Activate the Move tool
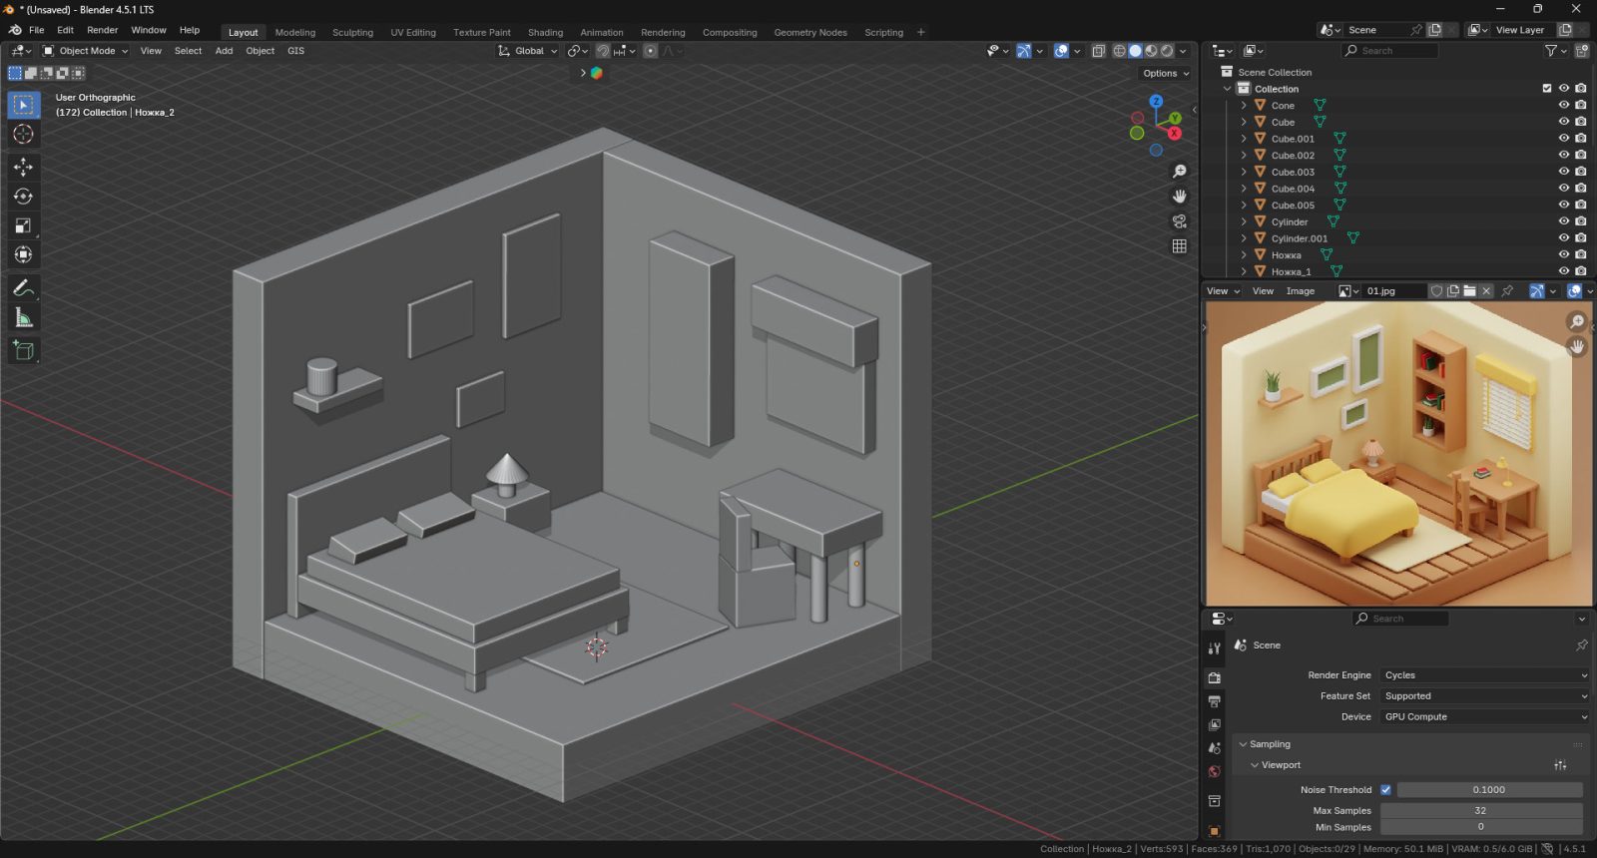The height and width of the screenshot is (858, 1597). coord(23,167)
